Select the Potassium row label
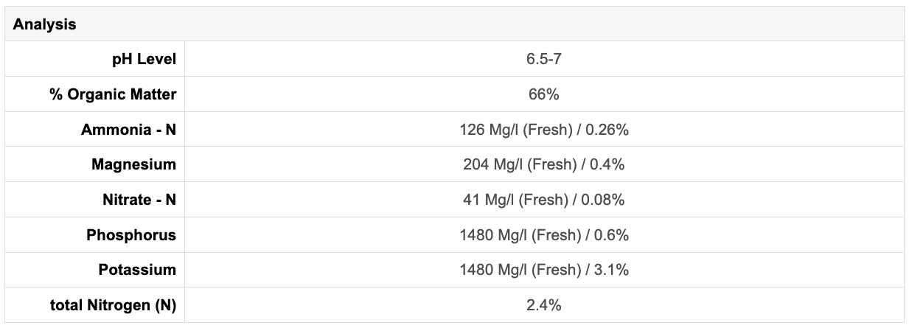This screenshot has width=909, height=328. point(137,270)
